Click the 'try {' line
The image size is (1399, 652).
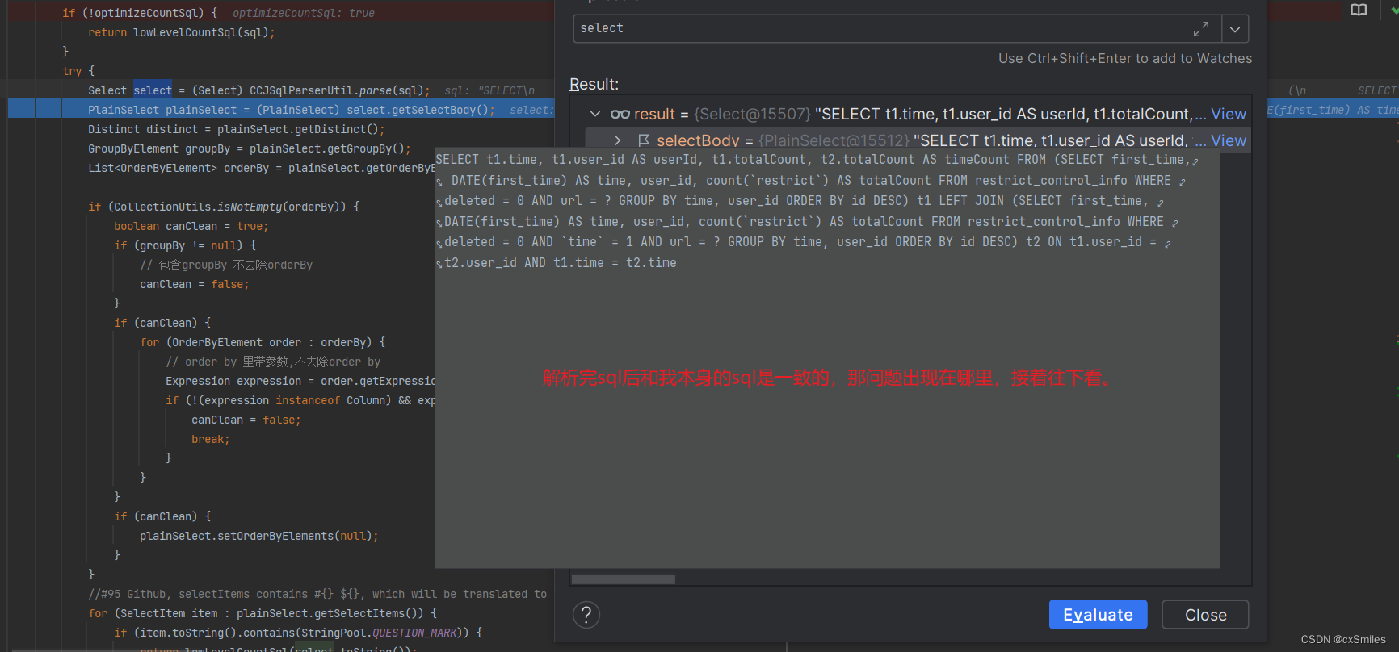click(78, 71)
